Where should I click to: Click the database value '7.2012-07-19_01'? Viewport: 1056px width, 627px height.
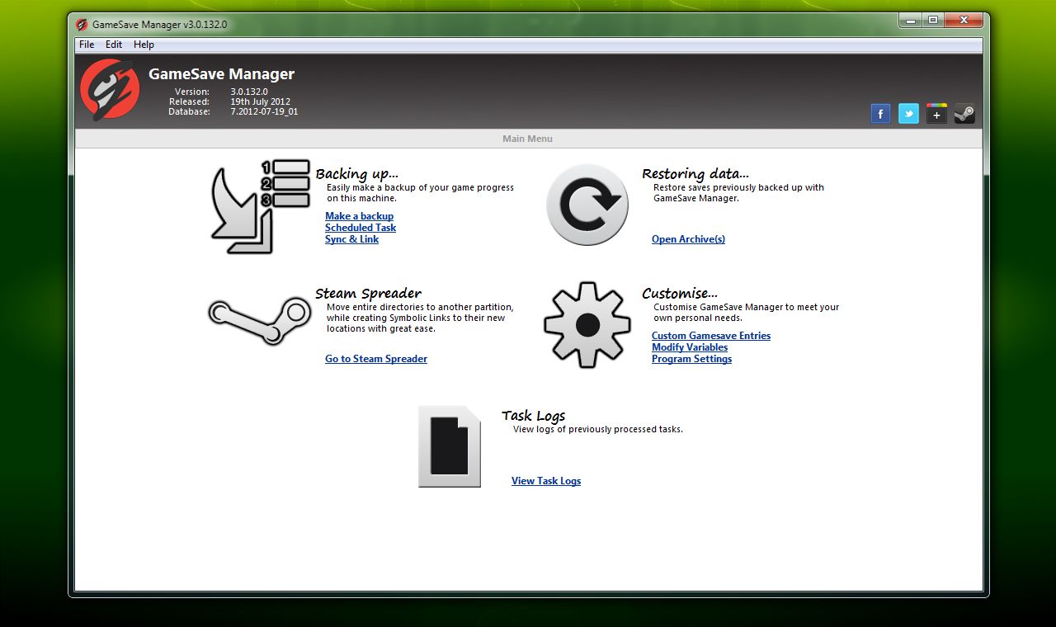(264, 111)
